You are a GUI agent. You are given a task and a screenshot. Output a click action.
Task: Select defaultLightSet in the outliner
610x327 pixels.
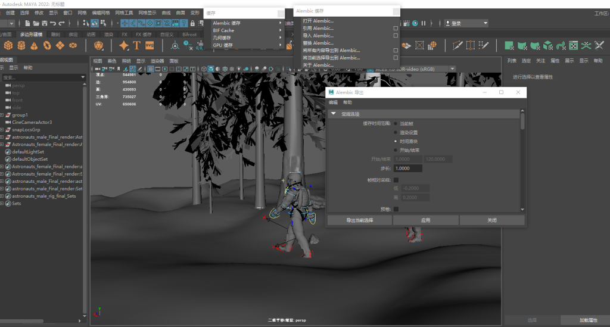click(x=27, y=152)
